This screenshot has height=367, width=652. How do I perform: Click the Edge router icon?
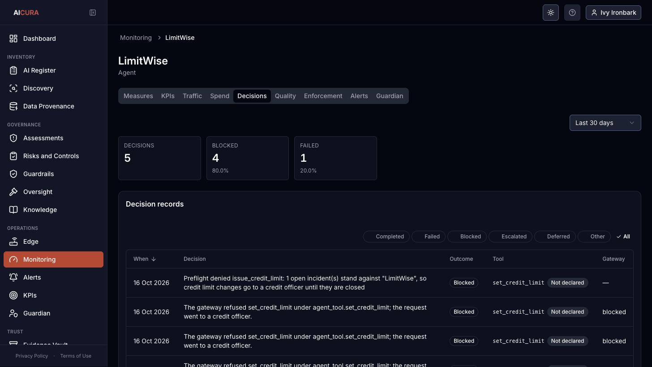point(13,242)
